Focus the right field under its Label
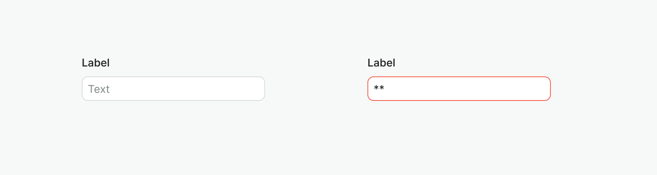 point(459,89)
